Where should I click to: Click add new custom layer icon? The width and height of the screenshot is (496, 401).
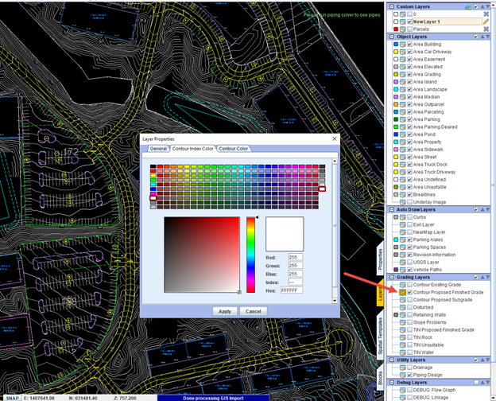[468, 6]
